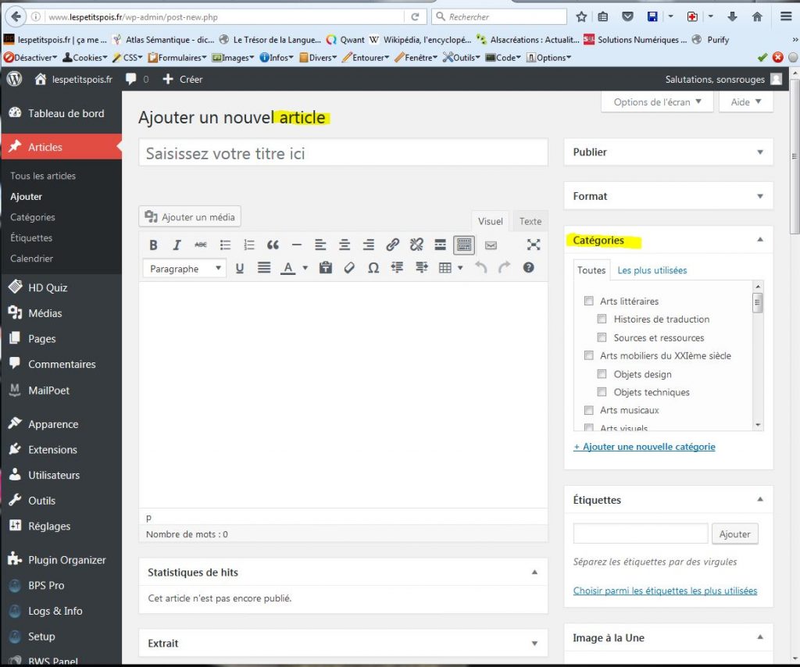
Task: Click the insert link chain icon
Action: click(393, 245)
